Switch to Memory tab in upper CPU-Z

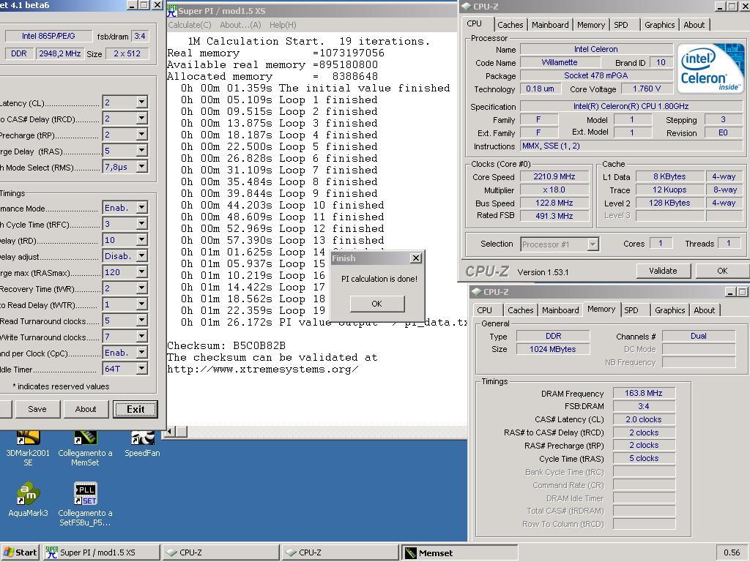click(591, 25)
